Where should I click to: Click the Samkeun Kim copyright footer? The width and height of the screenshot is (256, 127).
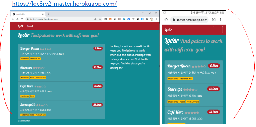point(24,121)
